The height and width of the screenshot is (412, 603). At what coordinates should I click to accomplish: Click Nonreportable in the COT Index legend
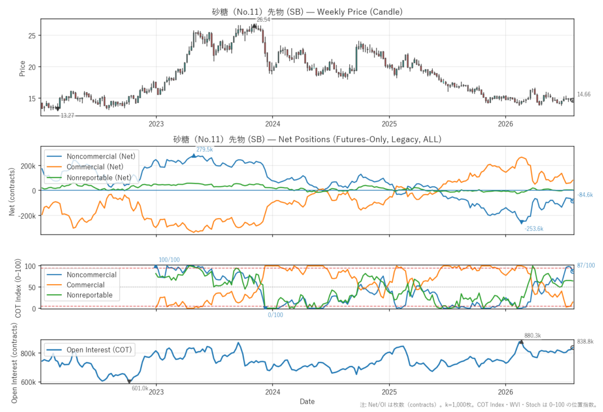pos(79,295)
